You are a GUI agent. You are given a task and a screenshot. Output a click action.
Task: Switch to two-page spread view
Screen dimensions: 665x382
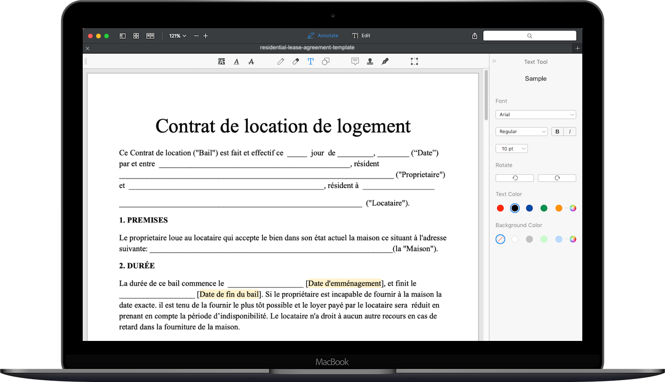click(x=150, y=36)
